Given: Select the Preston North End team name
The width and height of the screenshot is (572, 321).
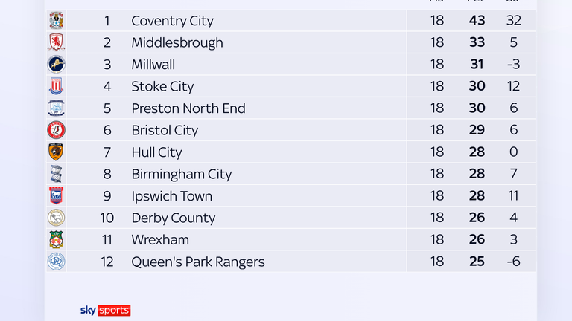Looking at the screenshot, I should click(x=188, y=108).
